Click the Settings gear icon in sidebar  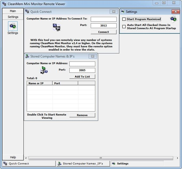[x=13, y=26]
